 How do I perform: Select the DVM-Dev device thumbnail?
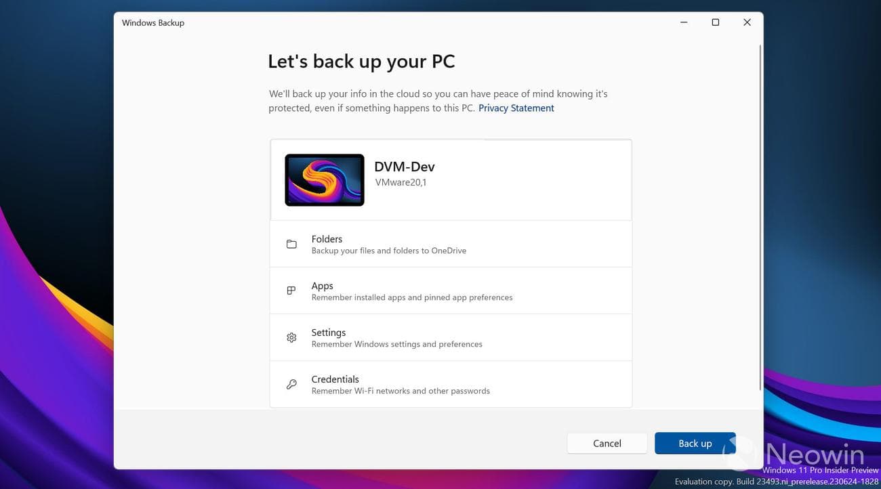coord(324,179)
